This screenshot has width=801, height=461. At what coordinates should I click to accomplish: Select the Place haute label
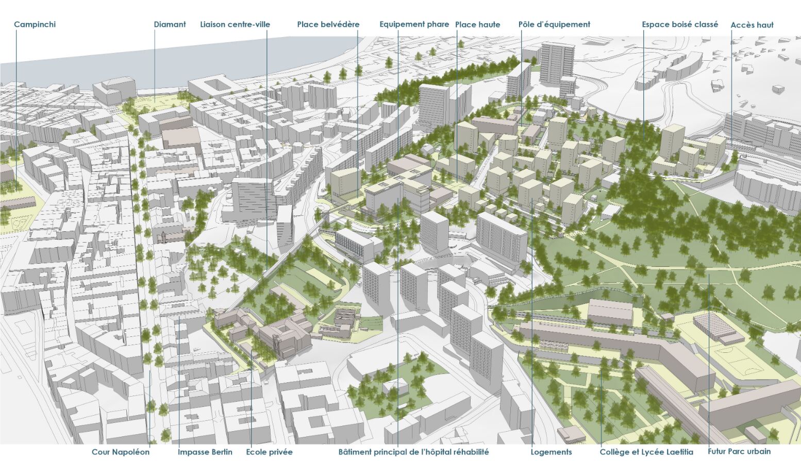pos(477,24)
